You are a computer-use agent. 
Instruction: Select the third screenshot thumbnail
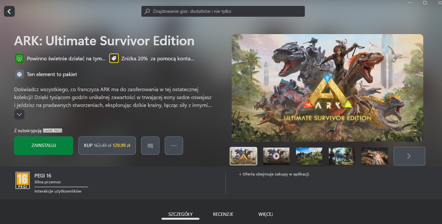pyautogui.click(x=309, y=156)
